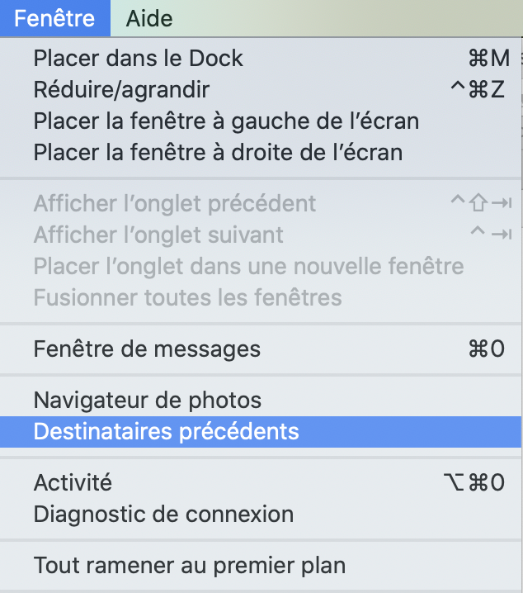Click Fusionner toutes les fenêtres
The width and height of the screenshot is (523, 593).
point(187,297)
